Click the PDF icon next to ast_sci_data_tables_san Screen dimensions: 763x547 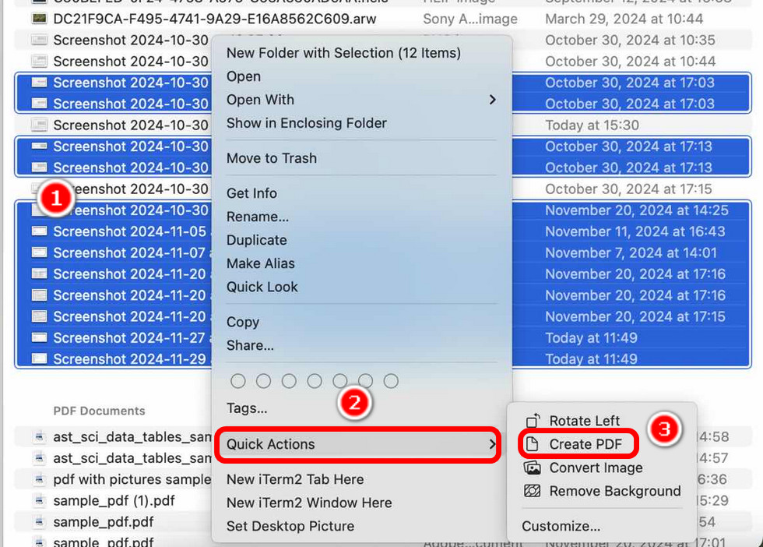click(x=40, y=437)
